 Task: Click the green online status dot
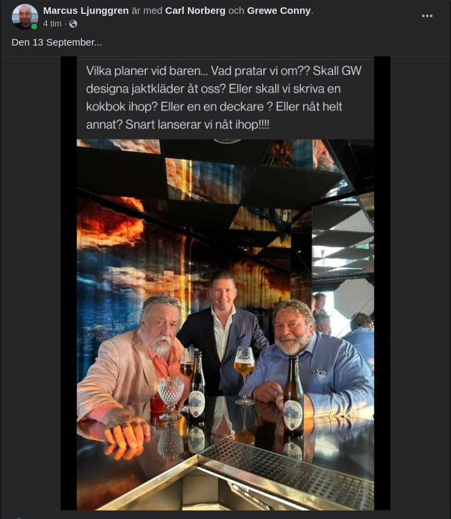(34, 26)
